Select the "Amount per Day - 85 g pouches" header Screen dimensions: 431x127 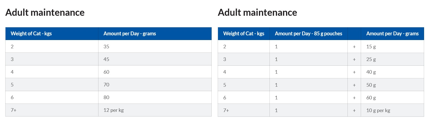pyautogui.click(x=308, y=34)
